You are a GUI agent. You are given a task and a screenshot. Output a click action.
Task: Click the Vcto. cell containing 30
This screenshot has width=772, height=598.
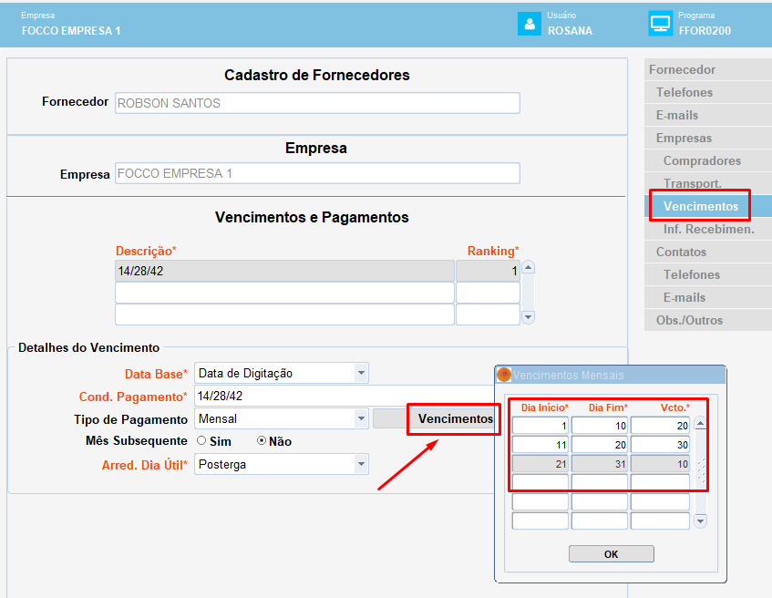pyautogui.click(x=660, y=445)
